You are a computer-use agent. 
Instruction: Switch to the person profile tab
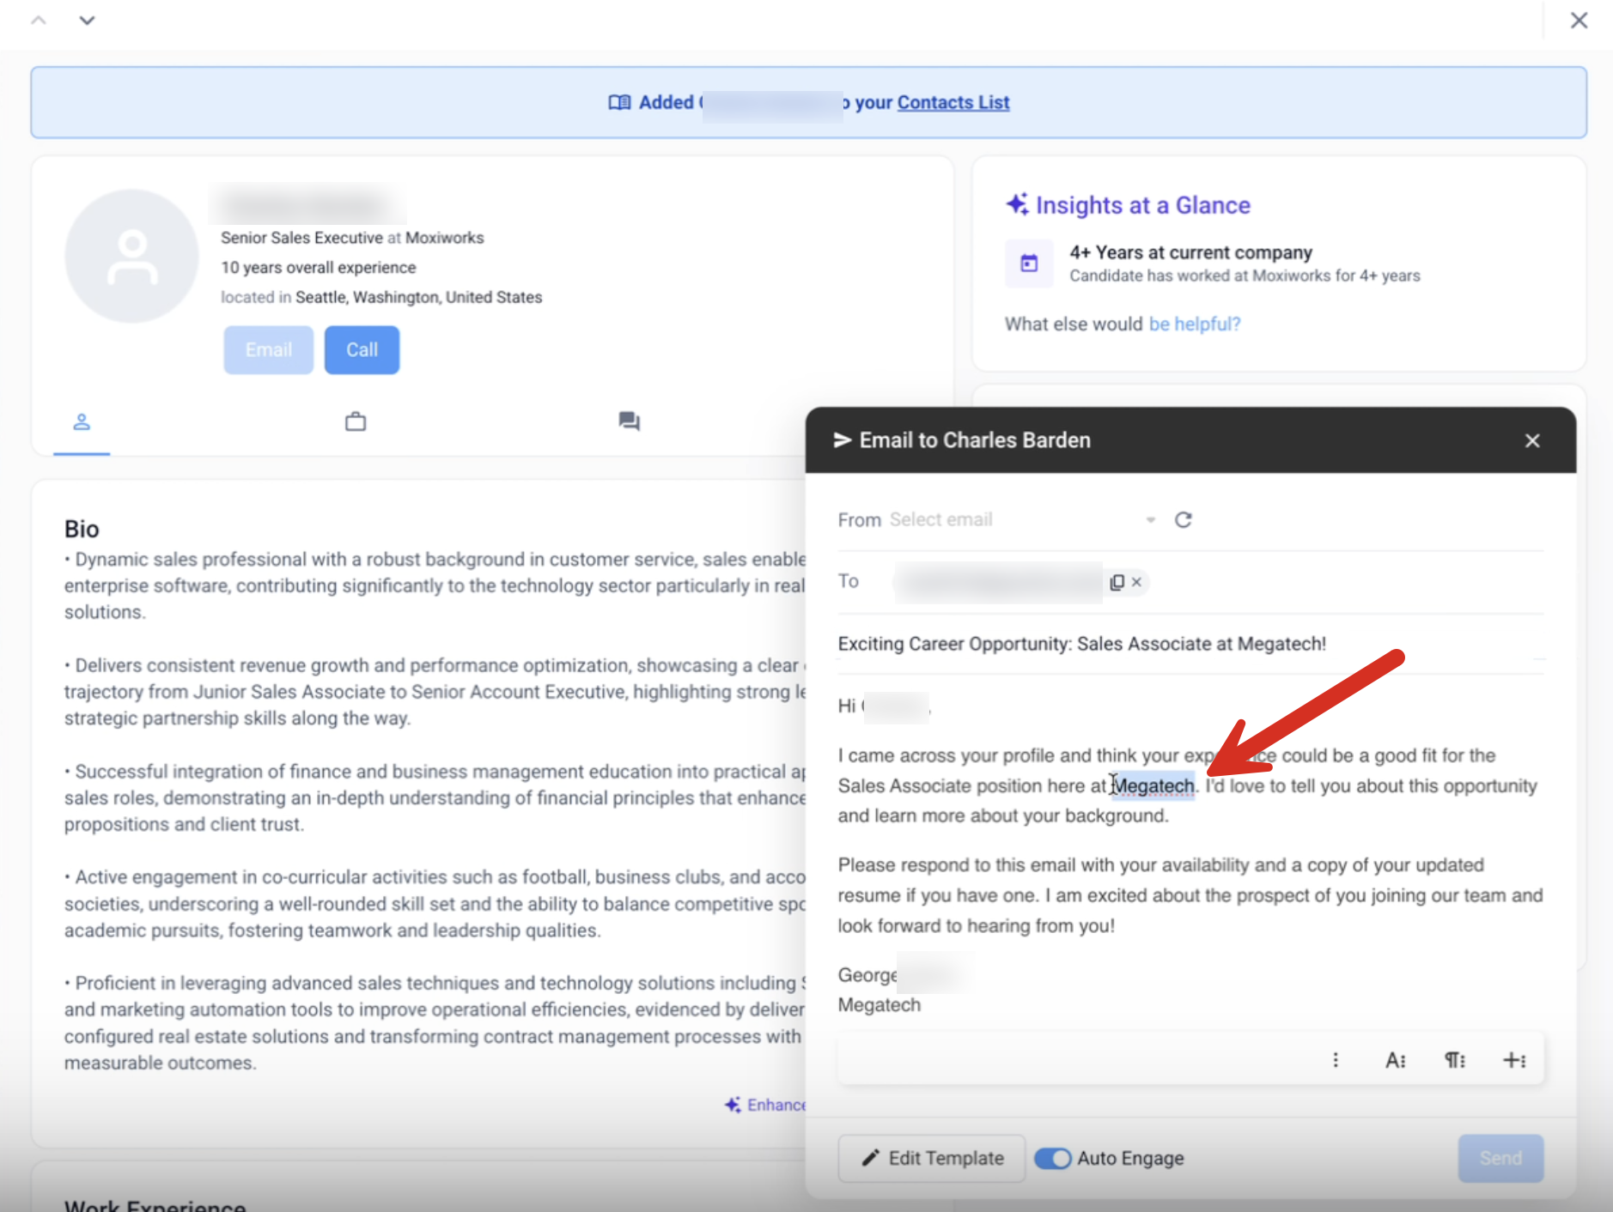82,422
